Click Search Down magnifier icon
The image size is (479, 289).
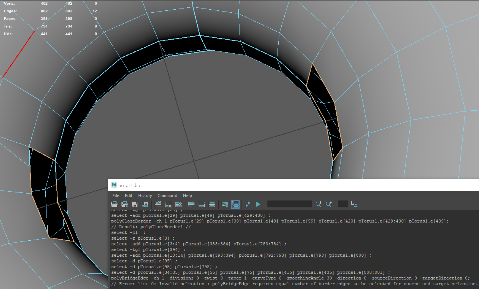tap(318, 204)
